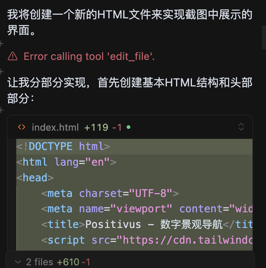Click the +610 additions count in the bottom bar

coord(68,262)
